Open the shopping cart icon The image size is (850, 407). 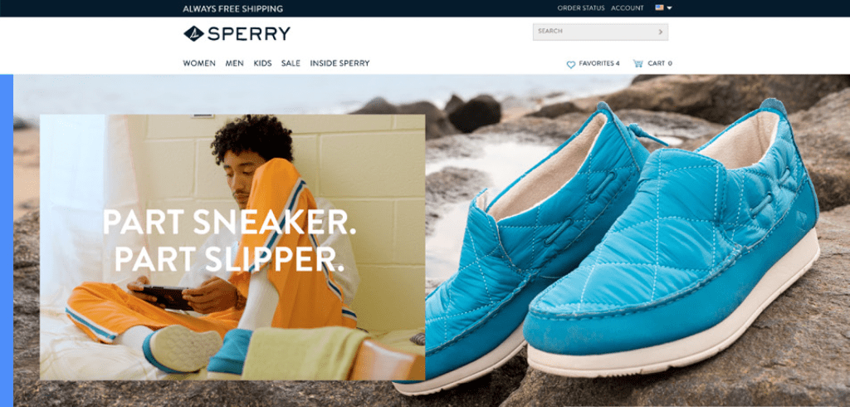point(638,63)
